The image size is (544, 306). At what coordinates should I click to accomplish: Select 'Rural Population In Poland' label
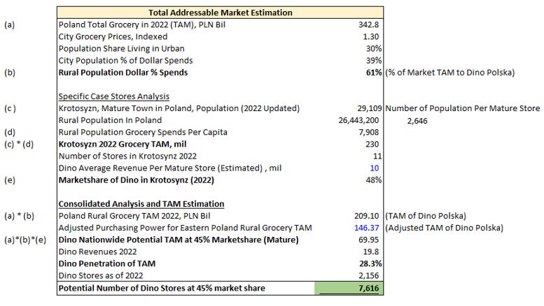point(110,120)
